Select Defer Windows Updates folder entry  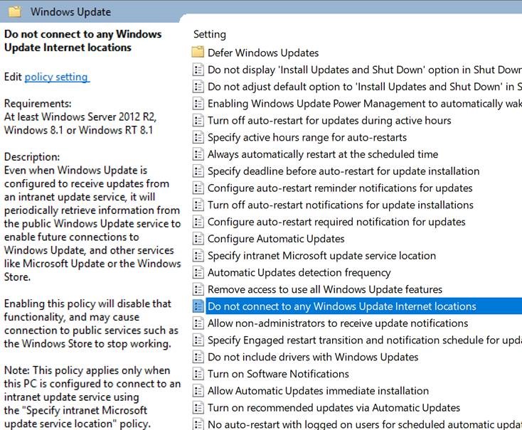coord(263,53)
